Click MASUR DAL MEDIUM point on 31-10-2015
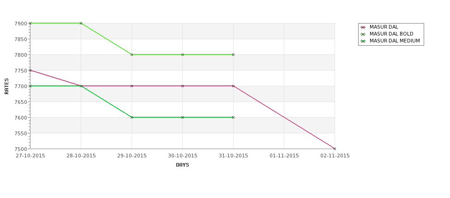Screen dimensions: 450x198 click(233, 117)
